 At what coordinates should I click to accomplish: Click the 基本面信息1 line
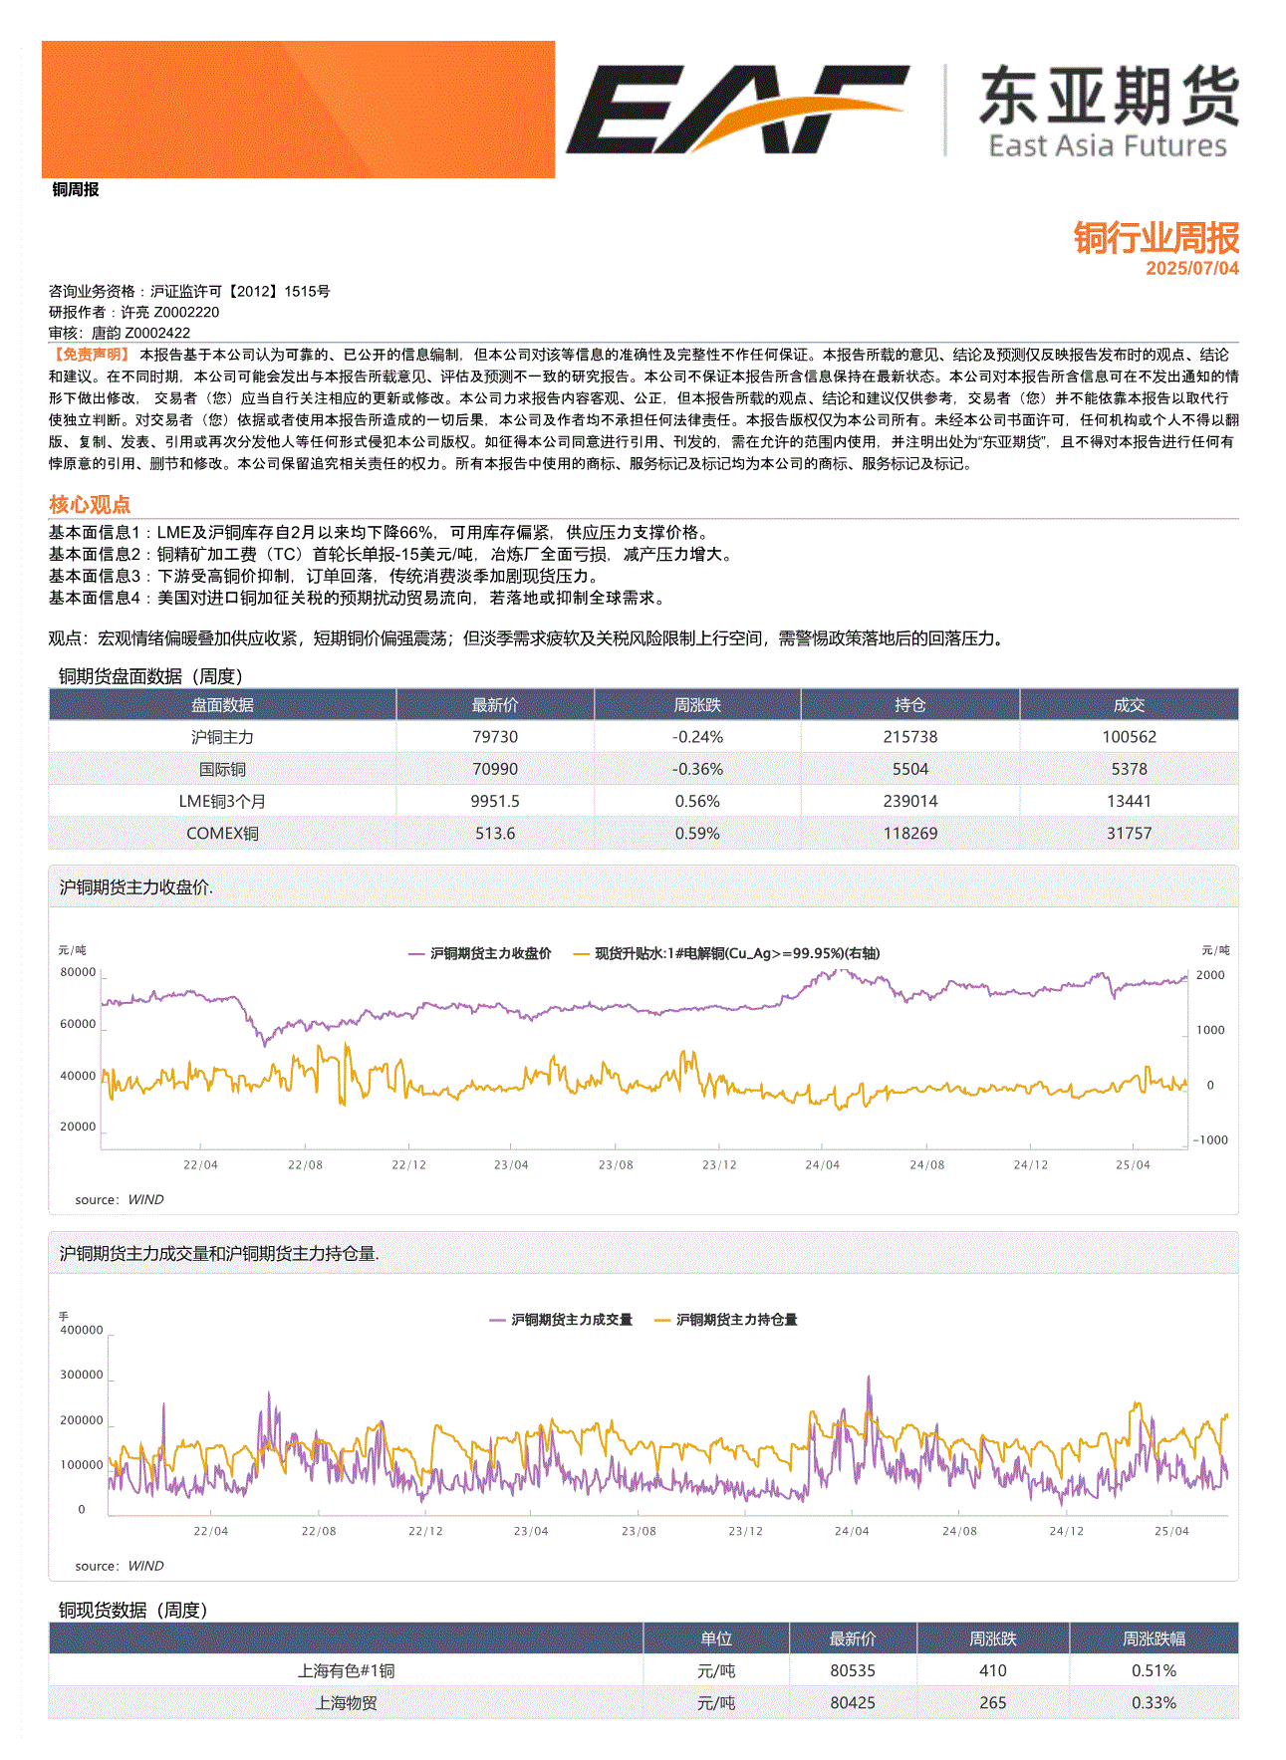click(382, 532)
